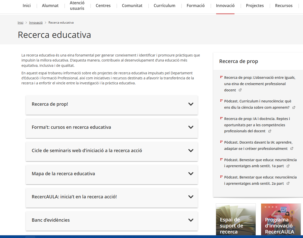Open the Innovació menu item
Image resolution: width=303 pixels, height=238 pixels.
[x=225, y=6]
